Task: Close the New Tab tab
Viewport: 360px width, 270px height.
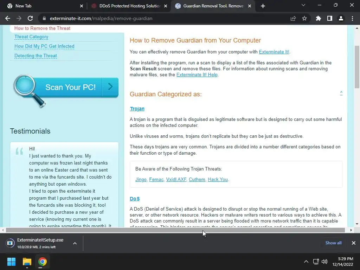Action: click(x=82, y=6)
